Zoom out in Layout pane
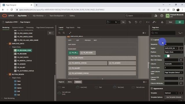185x104 pixels. click(59, 33)
